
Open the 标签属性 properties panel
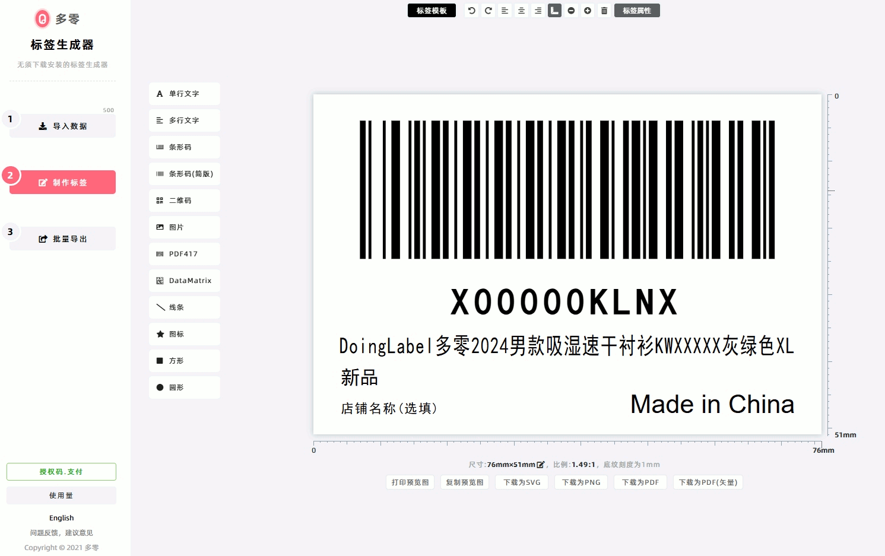pos(637,11)
